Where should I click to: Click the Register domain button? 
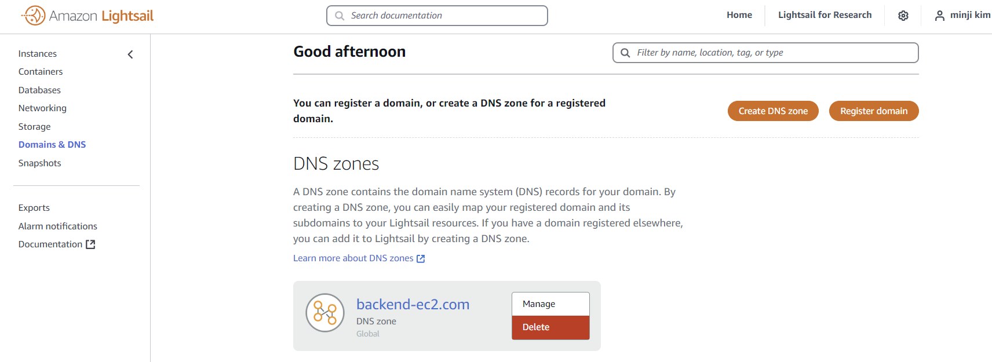(873, 111)
